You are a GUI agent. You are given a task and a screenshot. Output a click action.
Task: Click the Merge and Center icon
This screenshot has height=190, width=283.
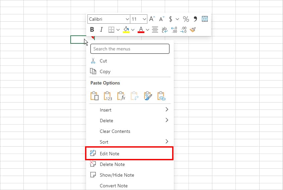[205, 19]
